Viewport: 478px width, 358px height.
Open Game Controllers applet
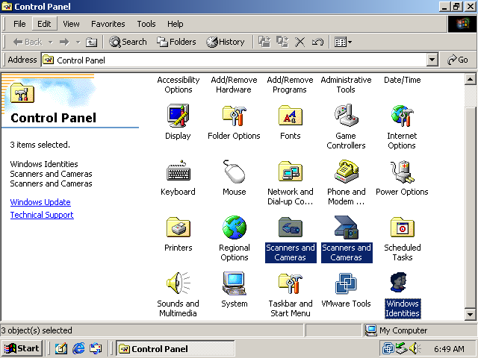pos(346,116)
